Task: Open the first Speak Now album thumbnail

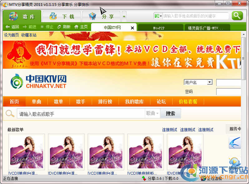Action: point(27,152)
